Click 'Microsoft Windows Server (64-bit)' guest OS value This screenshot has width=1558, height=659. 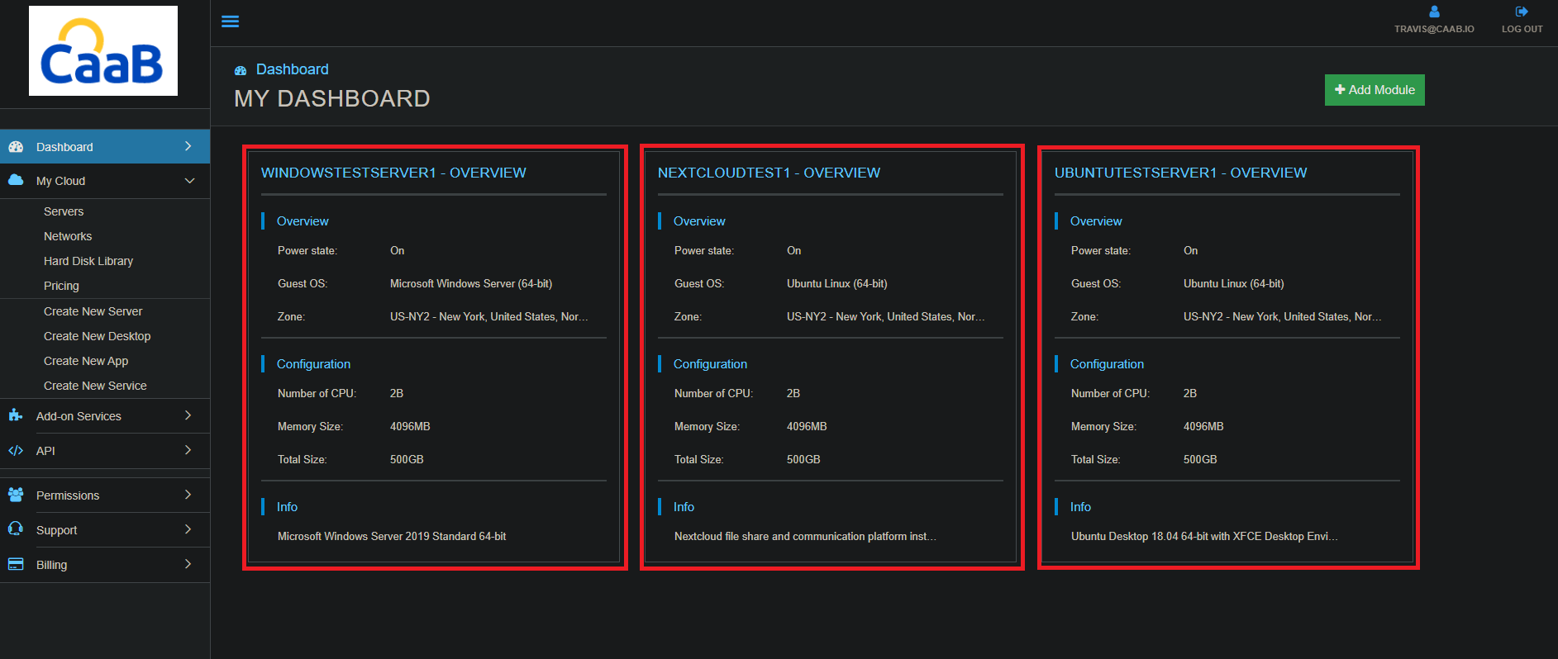coord(471,283)
